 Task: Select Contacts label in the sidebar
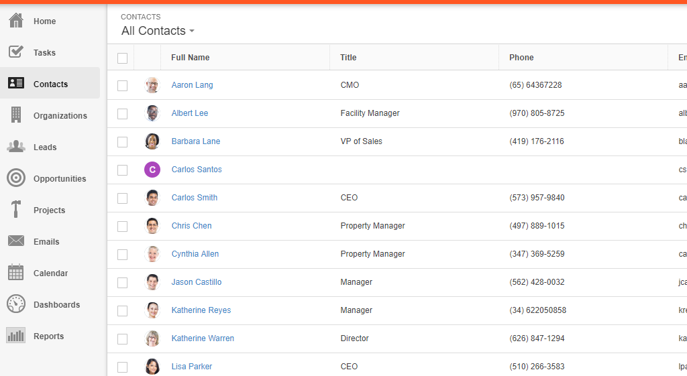[x=50, y=84]
